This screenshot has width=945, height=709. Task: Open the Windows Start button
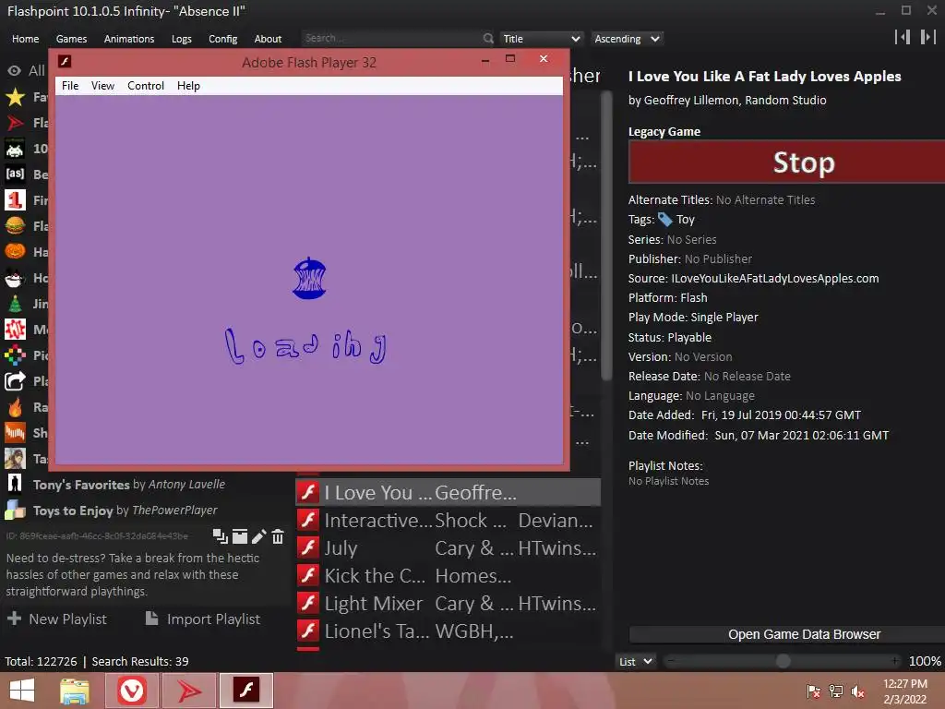click(22, 691)
